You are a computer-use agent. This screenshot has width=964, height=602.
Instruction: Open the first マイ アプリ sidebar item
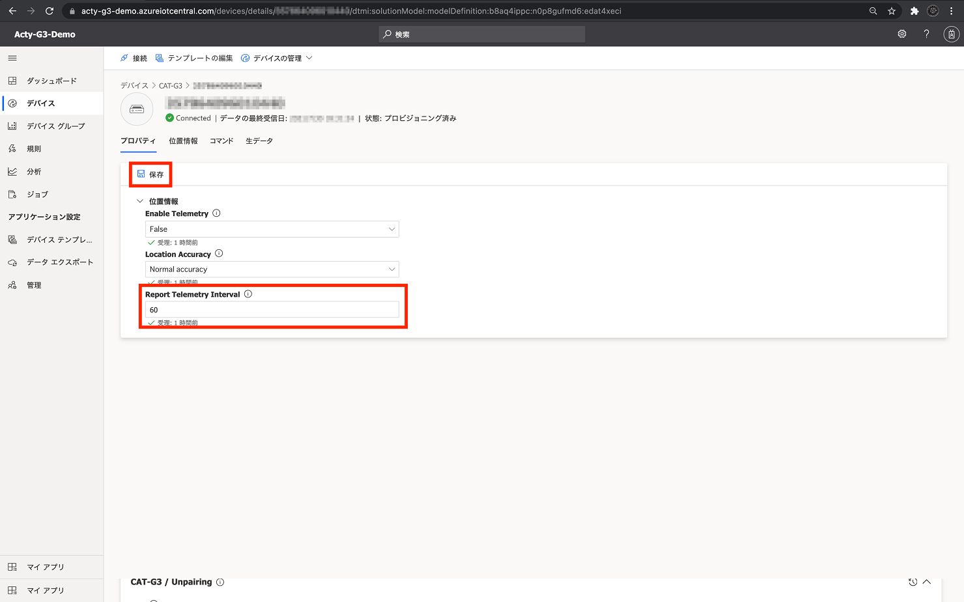coord(51,568)
